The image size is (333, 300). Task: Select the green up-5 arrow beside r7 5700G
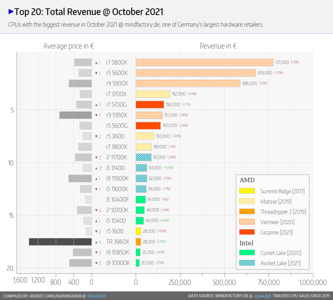point(97,105)
